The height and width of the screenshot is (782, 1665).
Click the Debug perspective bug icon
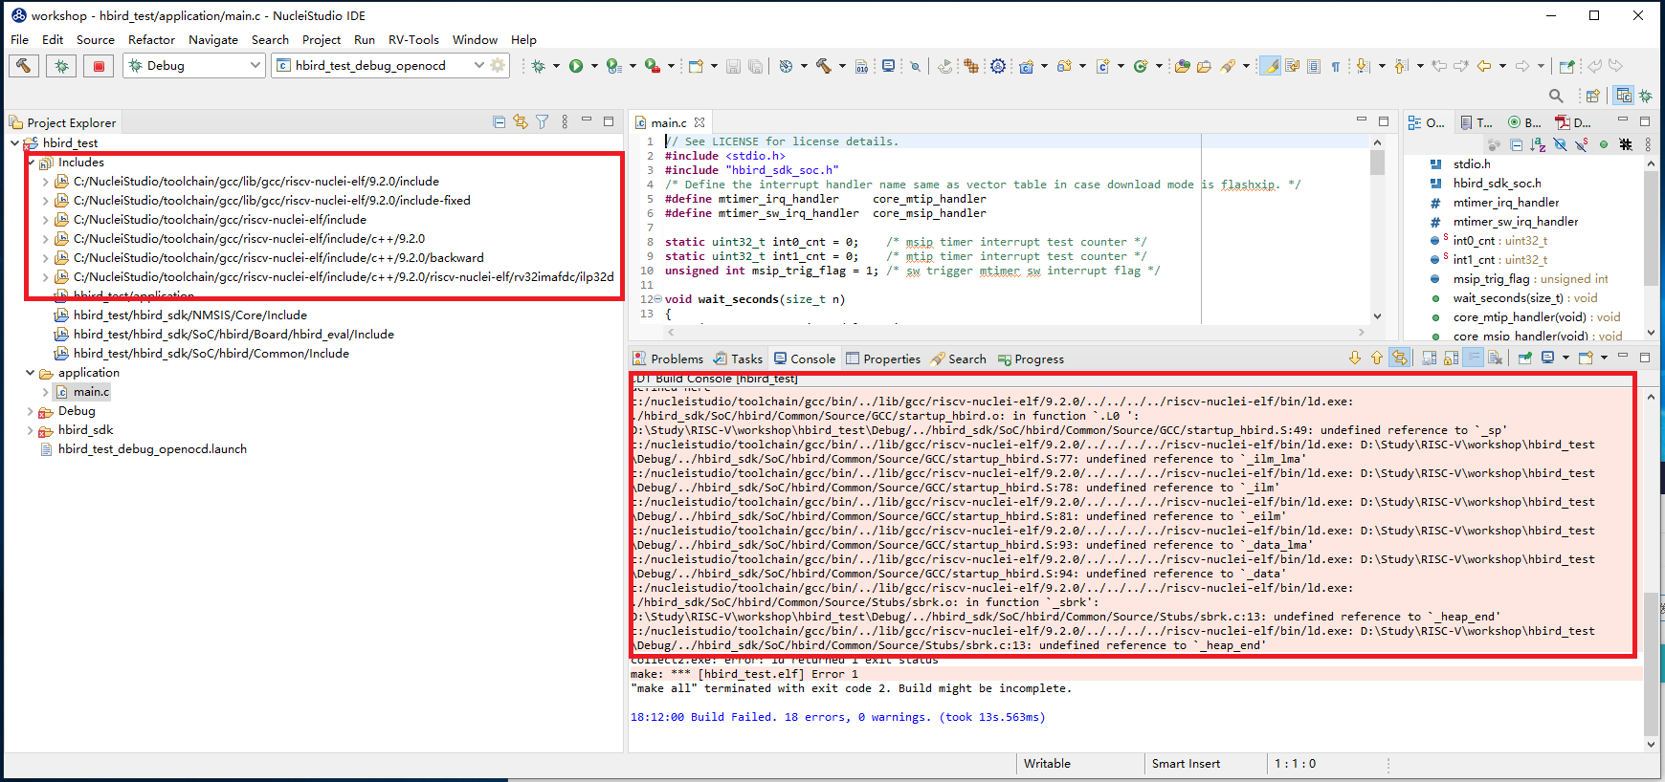[1645, 96]
